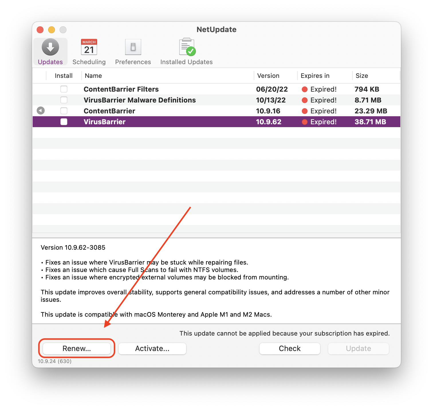Open the Scheduling calendar icon
Screen dimensions: 433x410
(89, 47)
